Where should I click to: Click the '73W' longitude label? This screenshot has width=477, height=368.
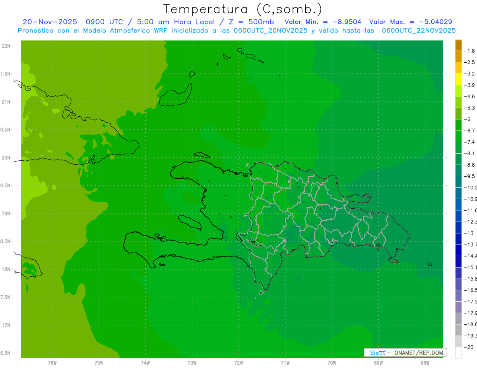click(192, 363)
